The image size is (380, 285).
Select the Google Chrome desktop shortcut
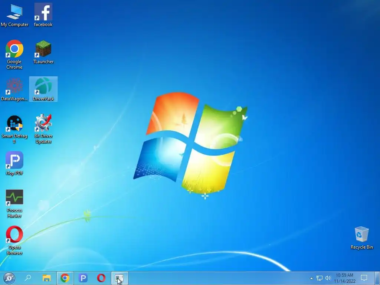pyautogui.click(x=14, y=55)
